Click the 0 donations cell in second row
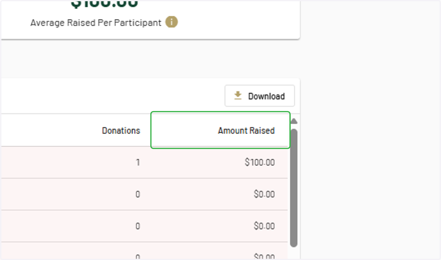The height and width of the screenshot is (260, 441). point(138,194)
